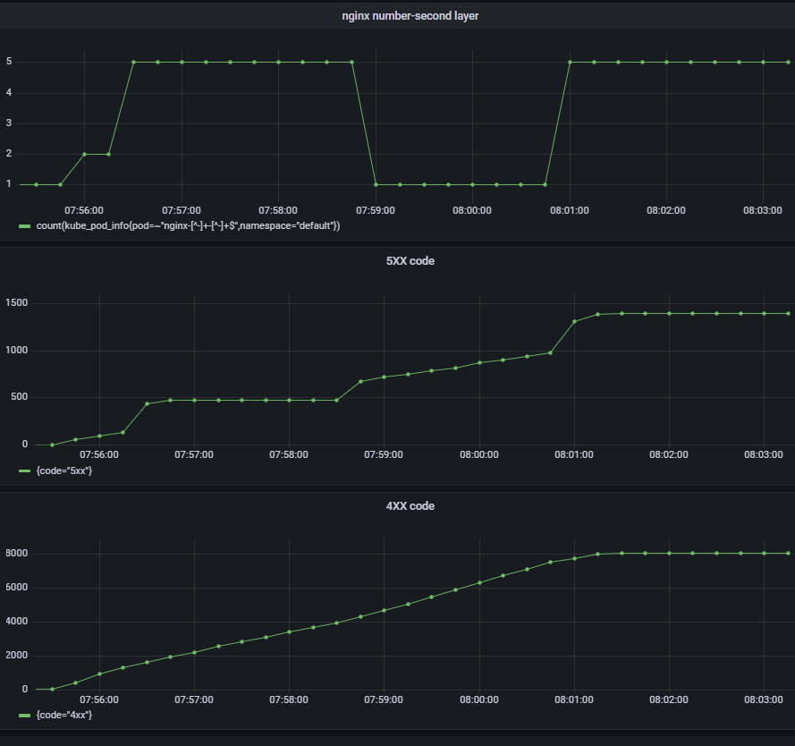
Task: Click the final 5XX data point at right edge
Action: [x=788, y=313]
